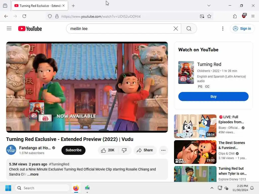Dislike the video with thumbs-down icon

pos(124,150)
